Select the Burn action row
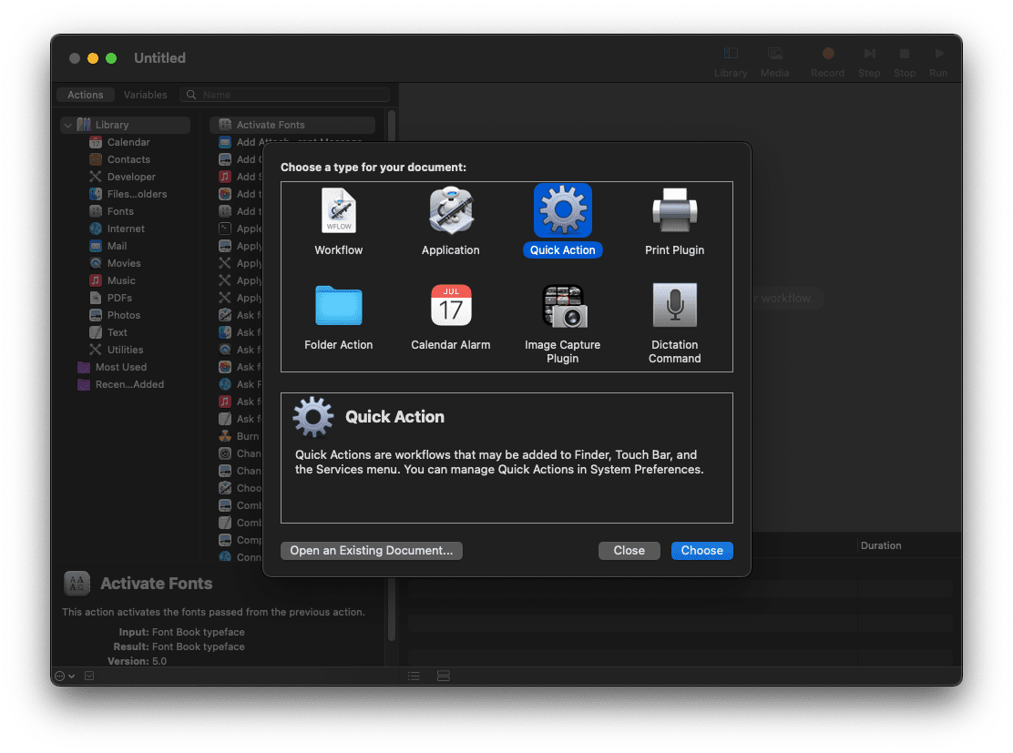Image resolution: width=1013 pixels, height=753 pixels. (x=239, y=436)
